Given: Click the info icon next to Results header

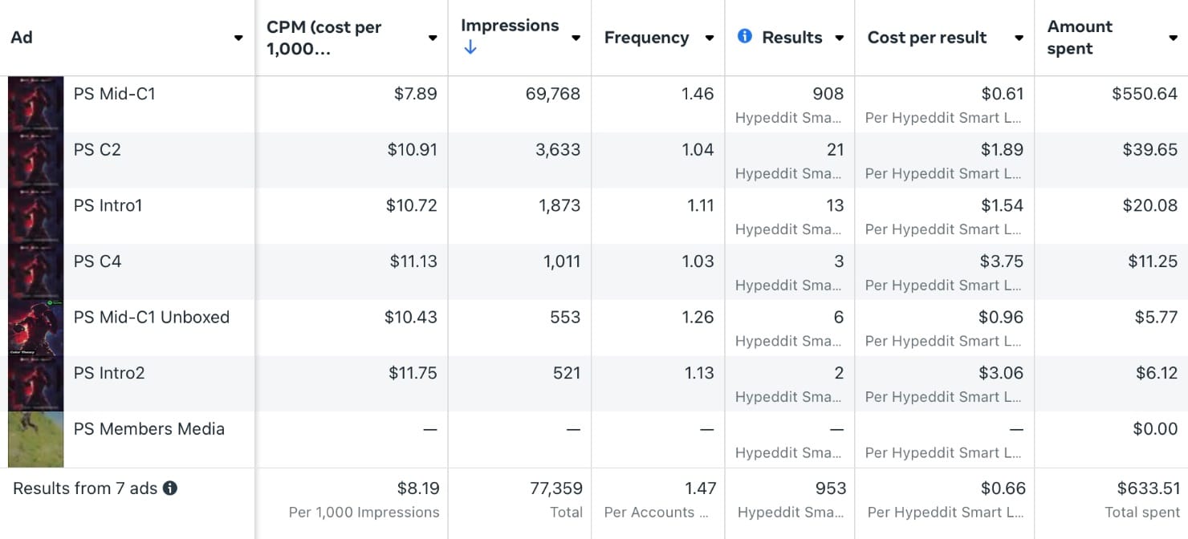Looking at the screenshot, I should (744, 36).
